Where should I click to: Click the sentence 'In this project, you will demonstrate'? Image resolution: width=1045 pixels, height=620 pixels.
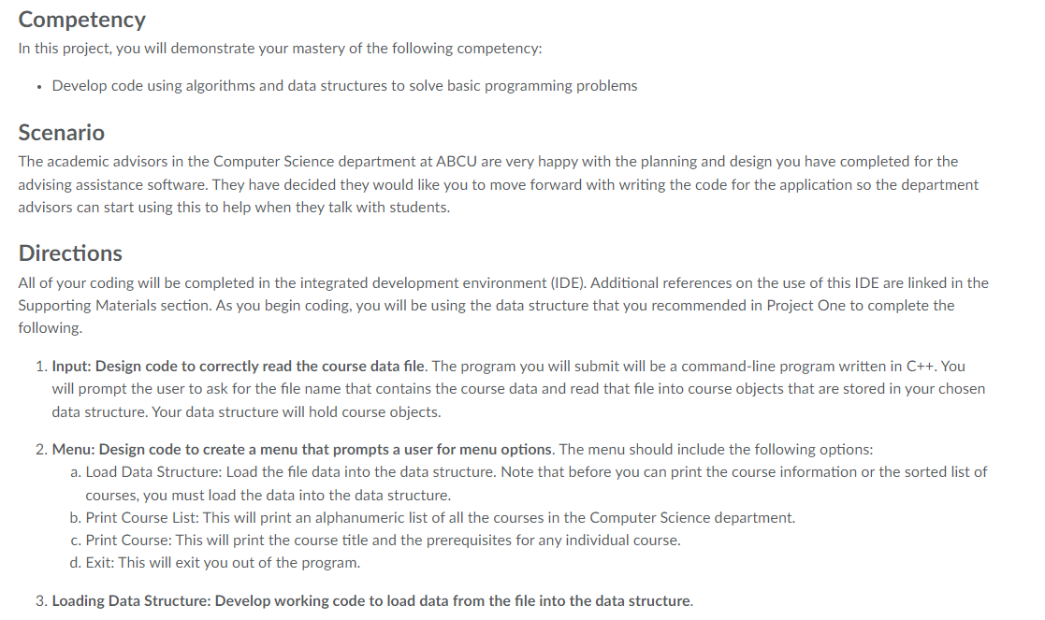coord(280,49)
